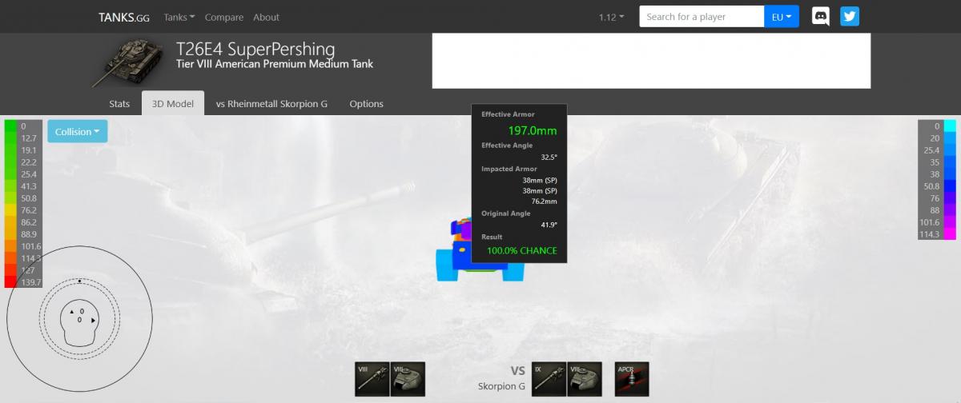This screenshot has width=961, height=403.
Task: Click the T26E4 SuperPershing title
Action: click(255, 49)
